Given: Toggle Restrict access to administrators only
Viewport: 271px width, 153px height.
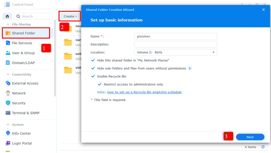Looking at the screenshot, I should 100,84.
